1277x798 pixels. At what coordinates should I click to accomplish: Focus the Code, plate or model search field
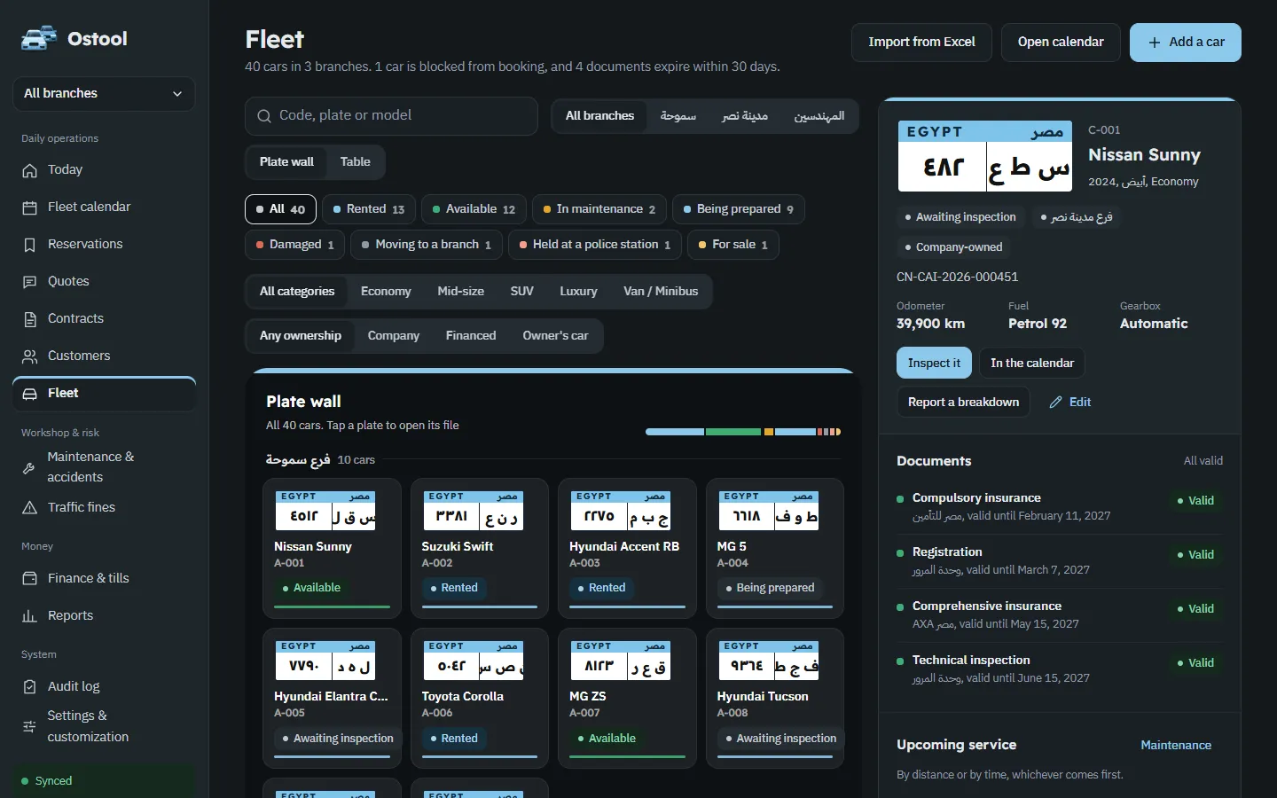coord(391,116)
